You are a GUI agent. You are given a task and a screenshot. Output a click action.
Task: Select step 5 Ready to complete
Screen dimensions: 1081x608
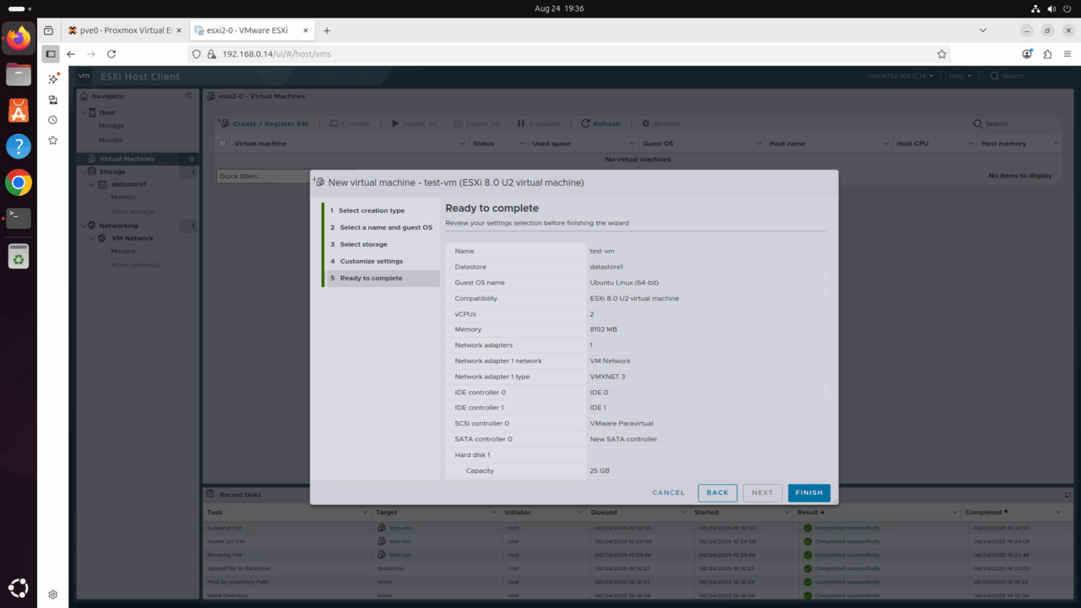(x=383, y=278)
